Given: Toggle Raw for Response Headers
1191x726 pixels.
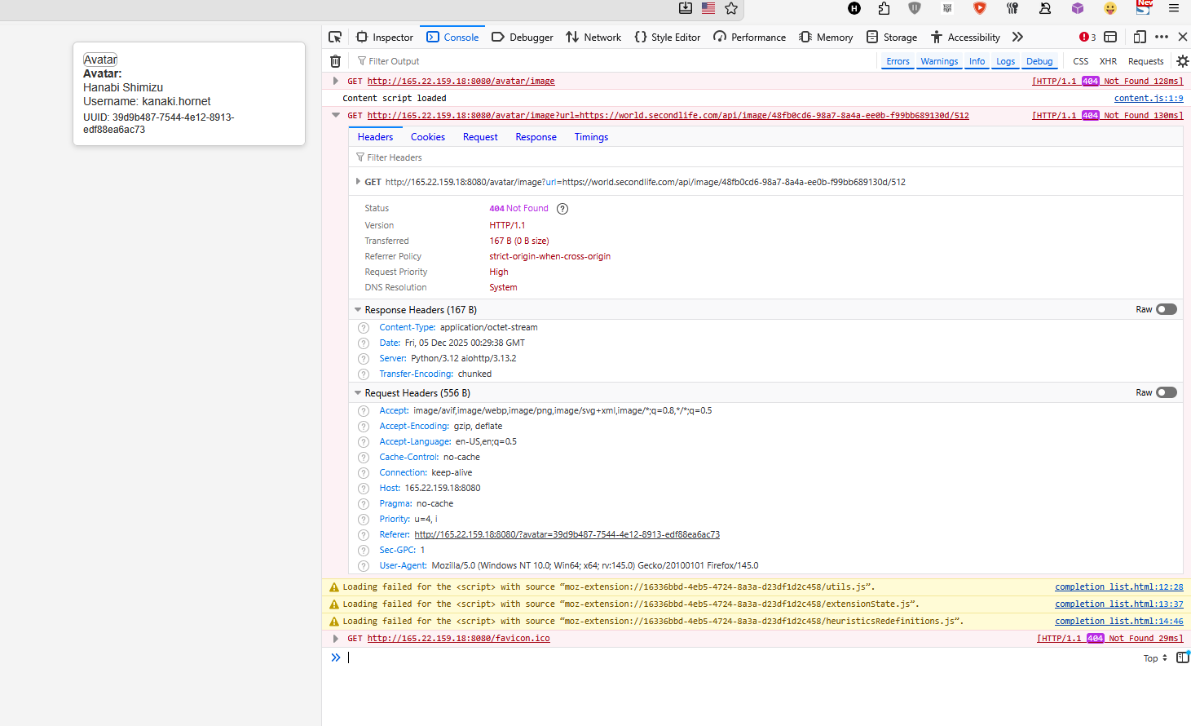Looking at the screenshot, I should 1167,309.
